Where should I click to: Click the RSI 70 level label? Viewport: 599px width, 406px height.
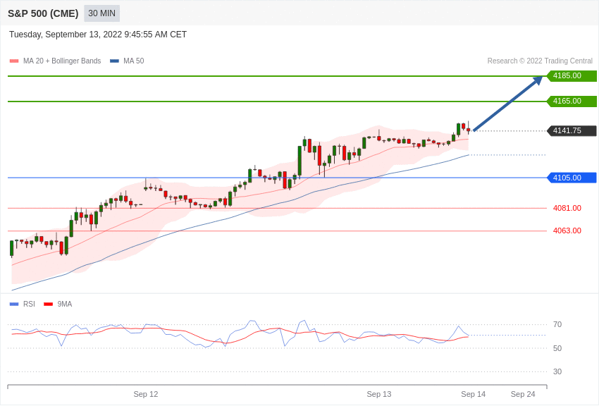(557, 325)
